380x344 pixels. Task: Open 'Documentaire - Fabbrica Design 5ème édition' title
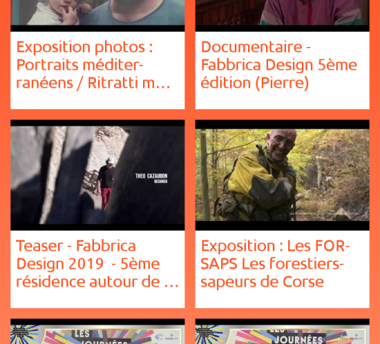pyautogui.click(x=279, y=65)
